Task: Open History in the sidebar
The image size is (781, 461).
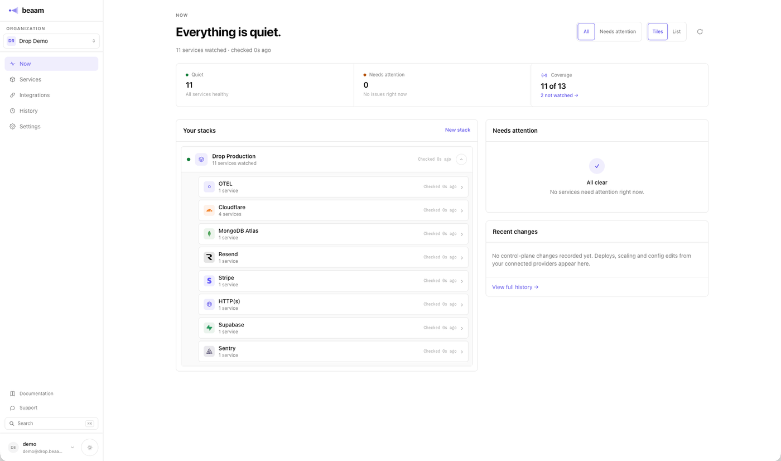Action: (x=51, y=111)
